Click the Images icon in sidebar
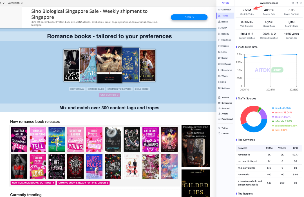Viewport: 304px width, 197px height. point(219,46)
